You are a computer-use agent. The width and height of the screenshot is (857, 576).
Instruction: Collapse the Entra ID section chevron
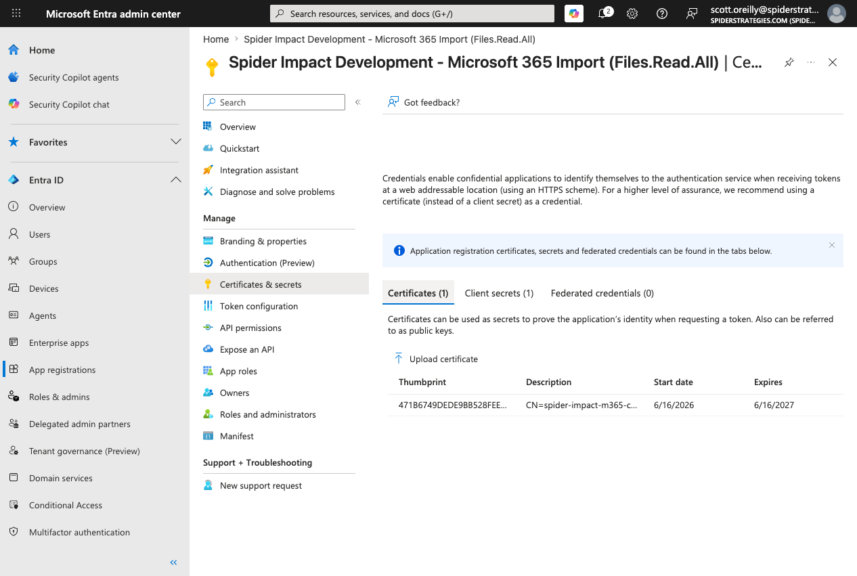coord(176,180)
